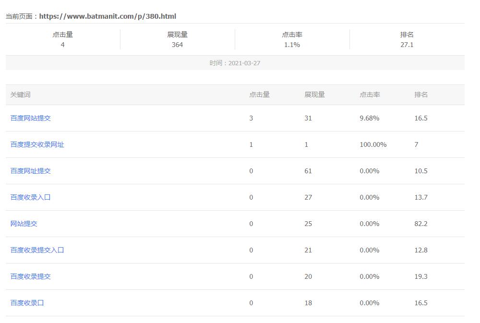Click the table's 排名 column header
This screenshot has height=323, width=480.
click(x=421, y=95)
